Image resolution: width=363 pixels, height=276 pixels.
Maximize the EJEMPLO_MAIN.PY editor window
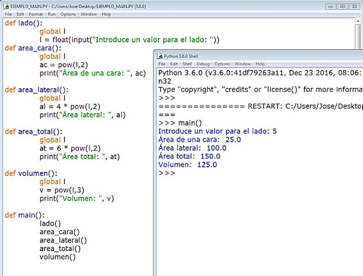(343, 6)
